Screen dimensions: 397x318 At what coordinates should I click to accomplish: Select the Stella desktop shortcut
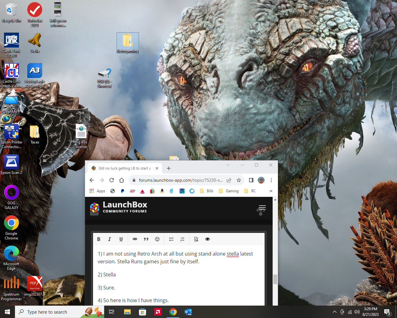(x=35, y=43)
